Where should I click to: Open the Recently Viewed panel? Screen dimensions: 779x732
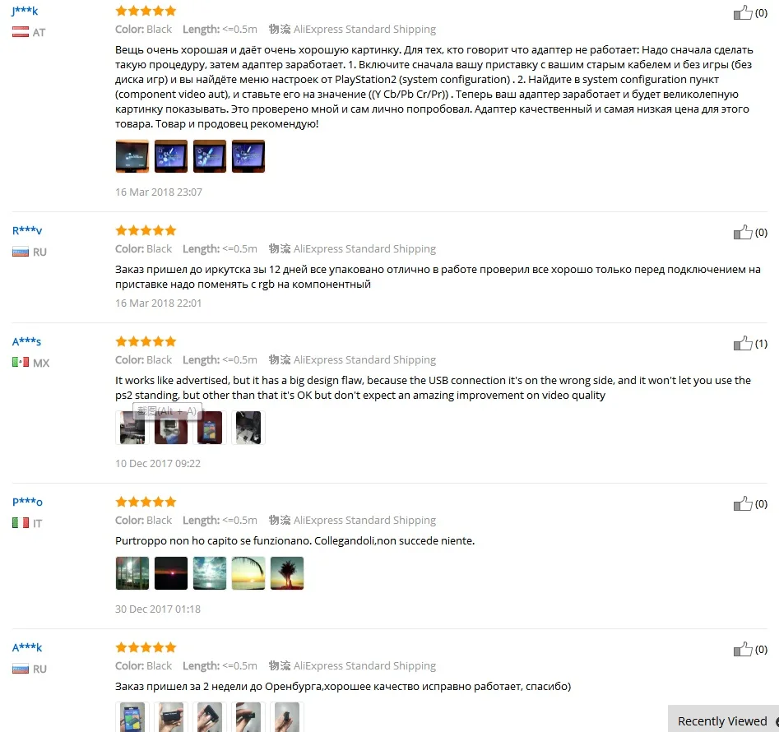coord(723,720)
